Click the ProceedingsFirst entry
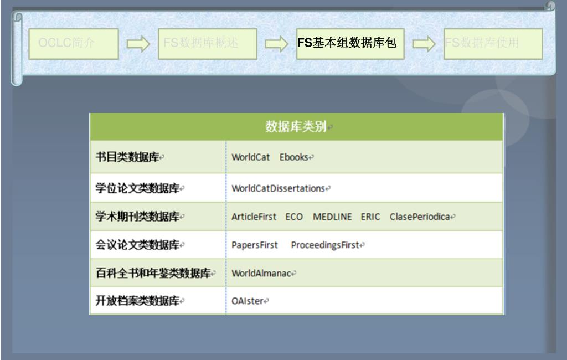The height and width of the screenshot is (360, 567). click(325, 245)
